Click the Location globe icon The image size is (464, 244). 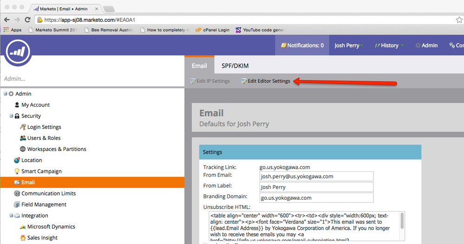pos(17,160)
